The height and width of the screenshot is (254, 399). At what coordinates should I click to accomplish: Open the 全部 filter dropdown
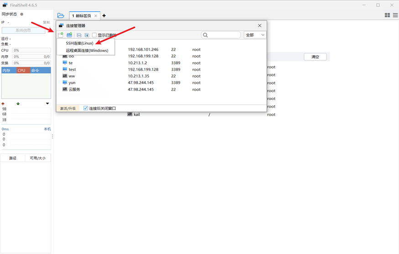coord(255,35)
